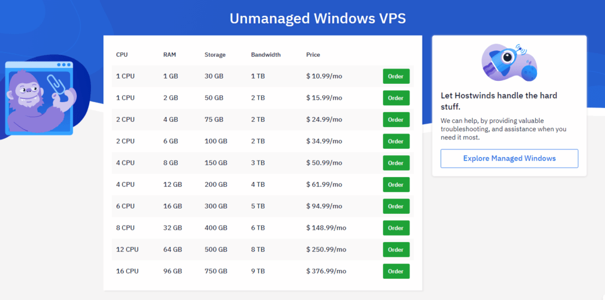
Task: Click the Bandwidth column header
Action: (266, 55)
